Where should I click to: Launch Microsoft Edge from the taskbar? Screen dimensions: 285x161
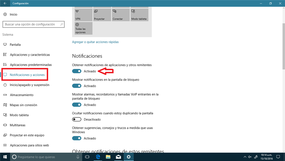[98, 157]
